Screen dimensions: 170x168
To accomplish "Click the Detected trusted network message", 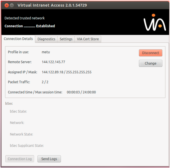I will (x=25, y=18).
